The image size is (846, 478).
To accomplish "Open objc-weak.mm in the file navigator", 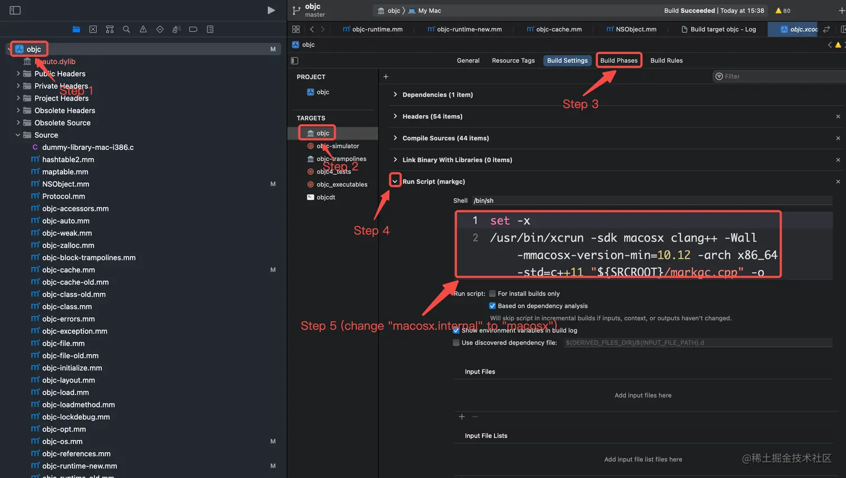I will tap(67, 233).
